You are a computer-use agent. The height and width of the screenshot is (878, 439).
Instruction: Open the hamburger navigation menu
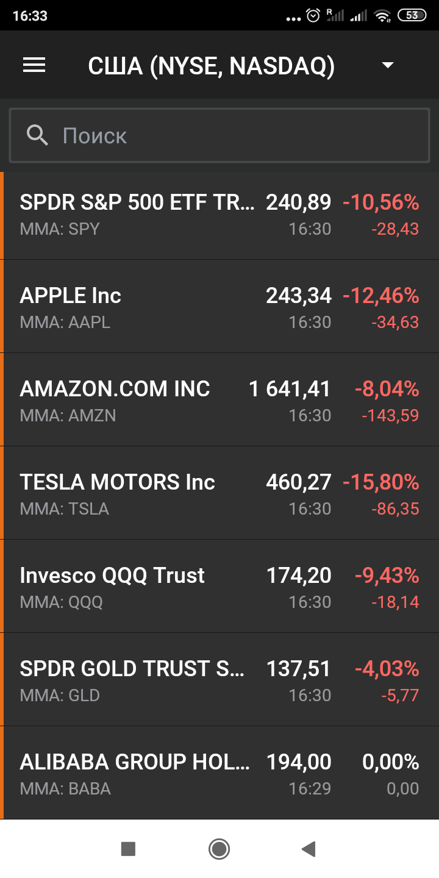click(34, 65)
